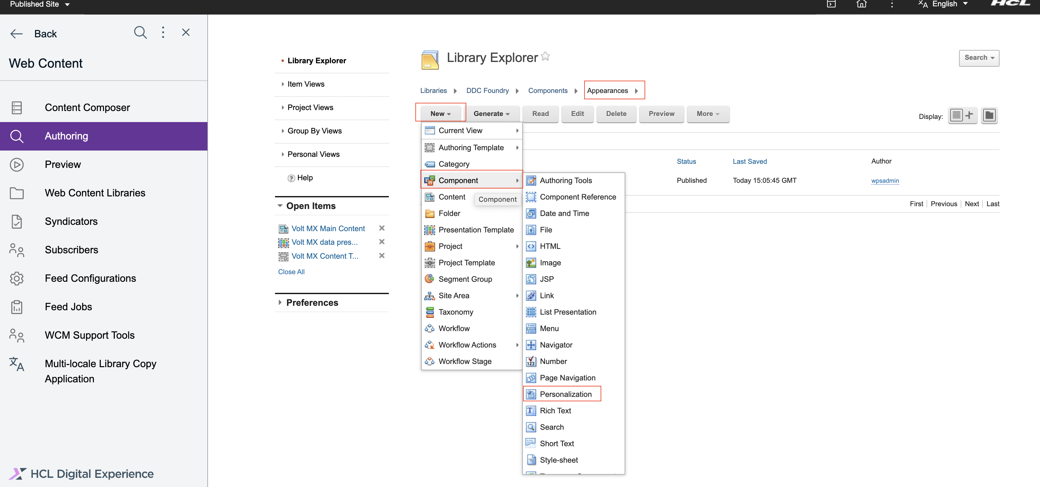Close the Volt MX Main Content open item
Viewport: 1040px width, 487px height.
coord(382,228)
